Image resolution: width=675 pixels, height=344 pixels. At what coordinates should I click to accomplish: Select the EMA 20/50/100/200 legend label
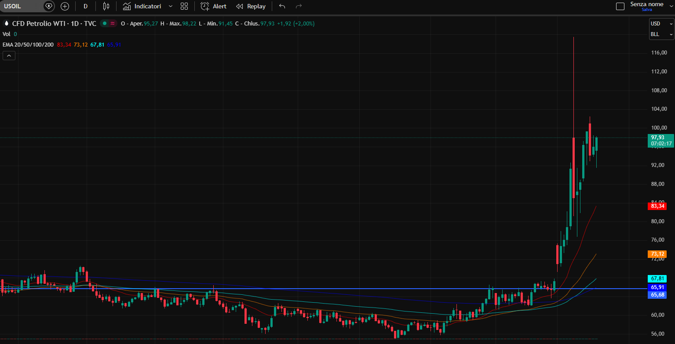point(29,44)
